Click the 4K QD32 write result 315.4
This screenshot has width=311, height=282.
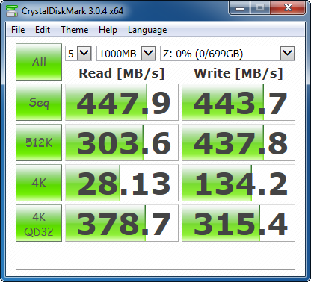pos(238,223)
